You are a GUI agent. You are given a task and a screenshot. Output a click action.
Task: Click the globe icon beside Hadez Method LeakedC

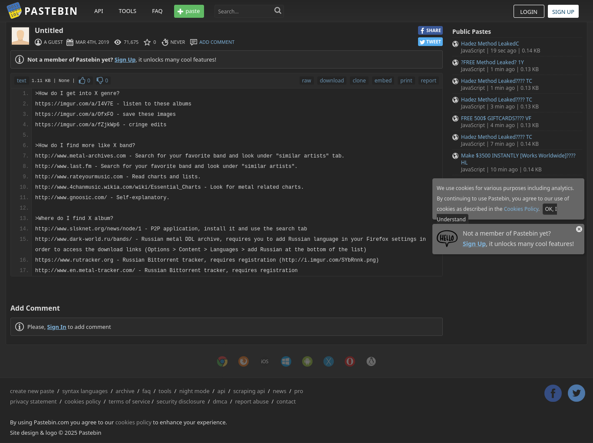pos(455,44)
